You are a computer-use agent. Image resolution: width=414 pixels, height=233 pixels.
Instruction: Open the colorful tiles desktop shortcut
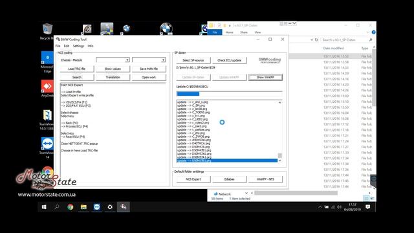[107, 28]
